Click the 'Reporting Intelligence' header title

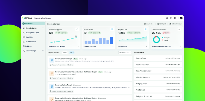point(43,18)
